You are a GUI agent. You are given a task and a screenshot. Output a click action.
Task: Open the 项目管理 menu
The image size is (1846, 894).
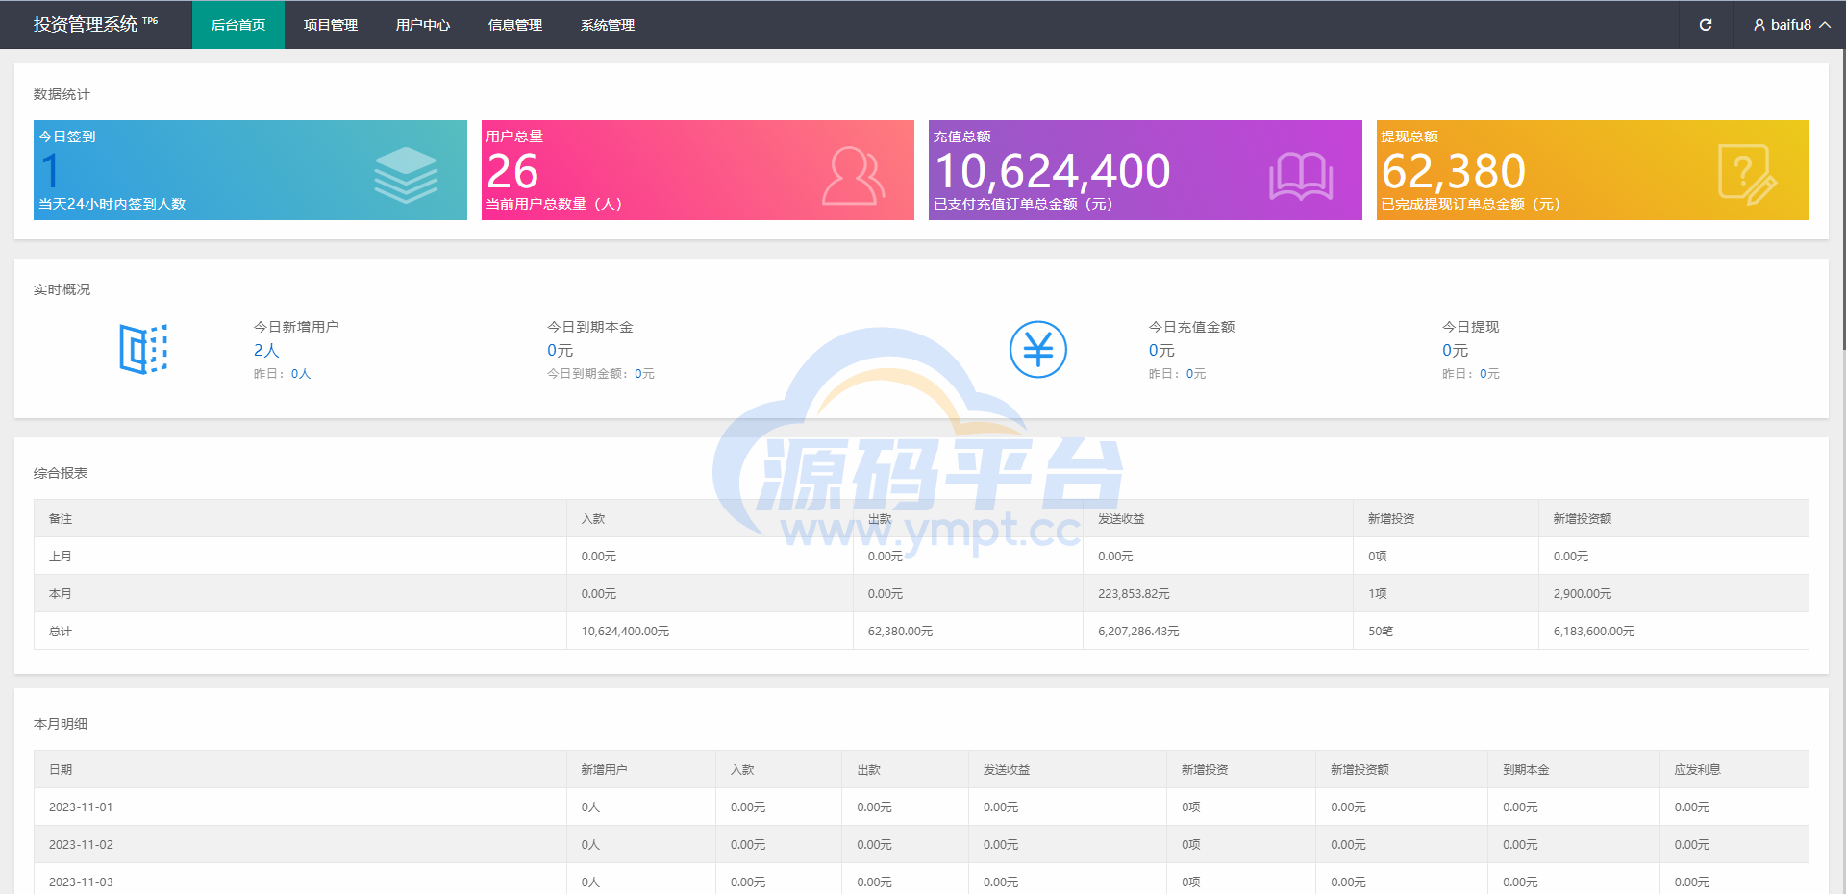[x=331, y=25]
